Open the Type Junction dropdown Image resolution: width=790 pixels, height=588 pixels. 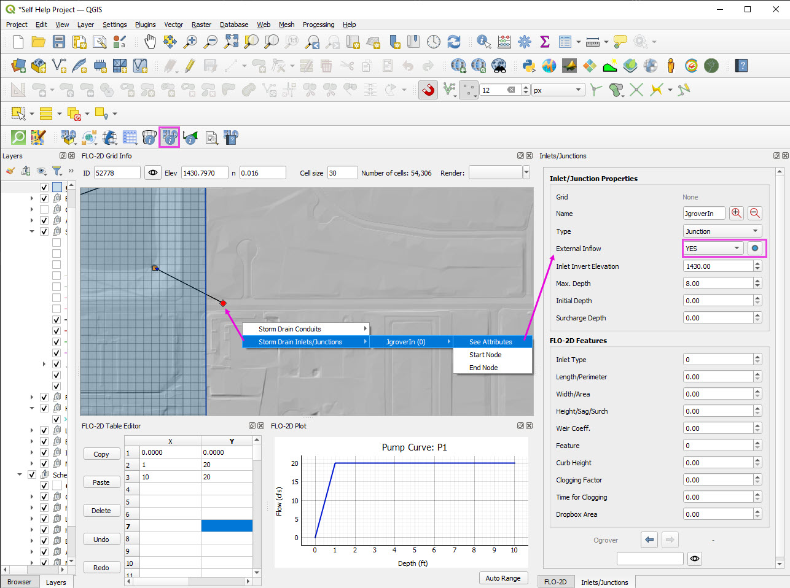tap(722, 231)
